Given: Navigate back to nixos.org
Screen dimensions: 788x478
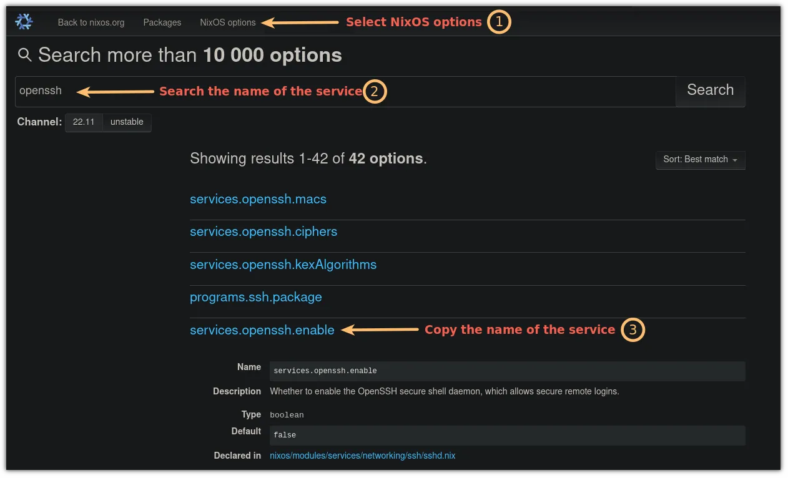Looking at the screenshot, I should coord(91,22).
